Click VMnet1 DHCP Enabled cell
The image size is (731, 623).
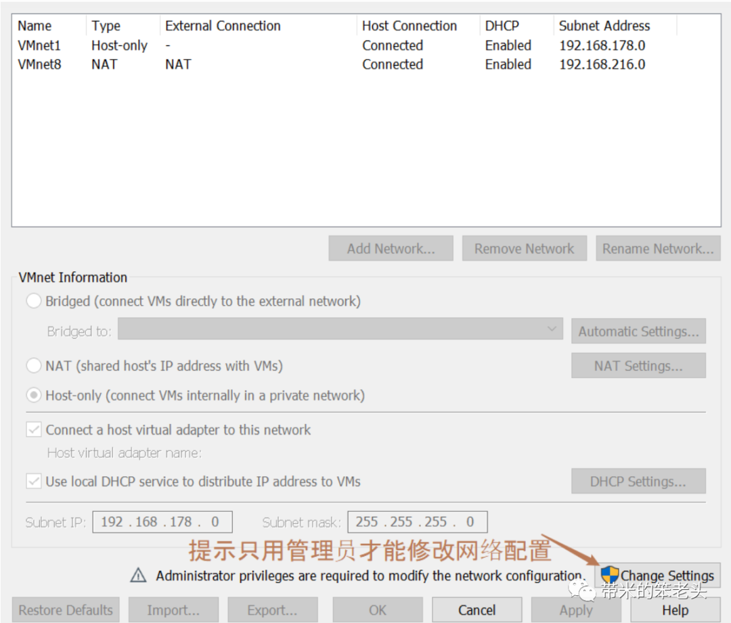click(508, 45)
